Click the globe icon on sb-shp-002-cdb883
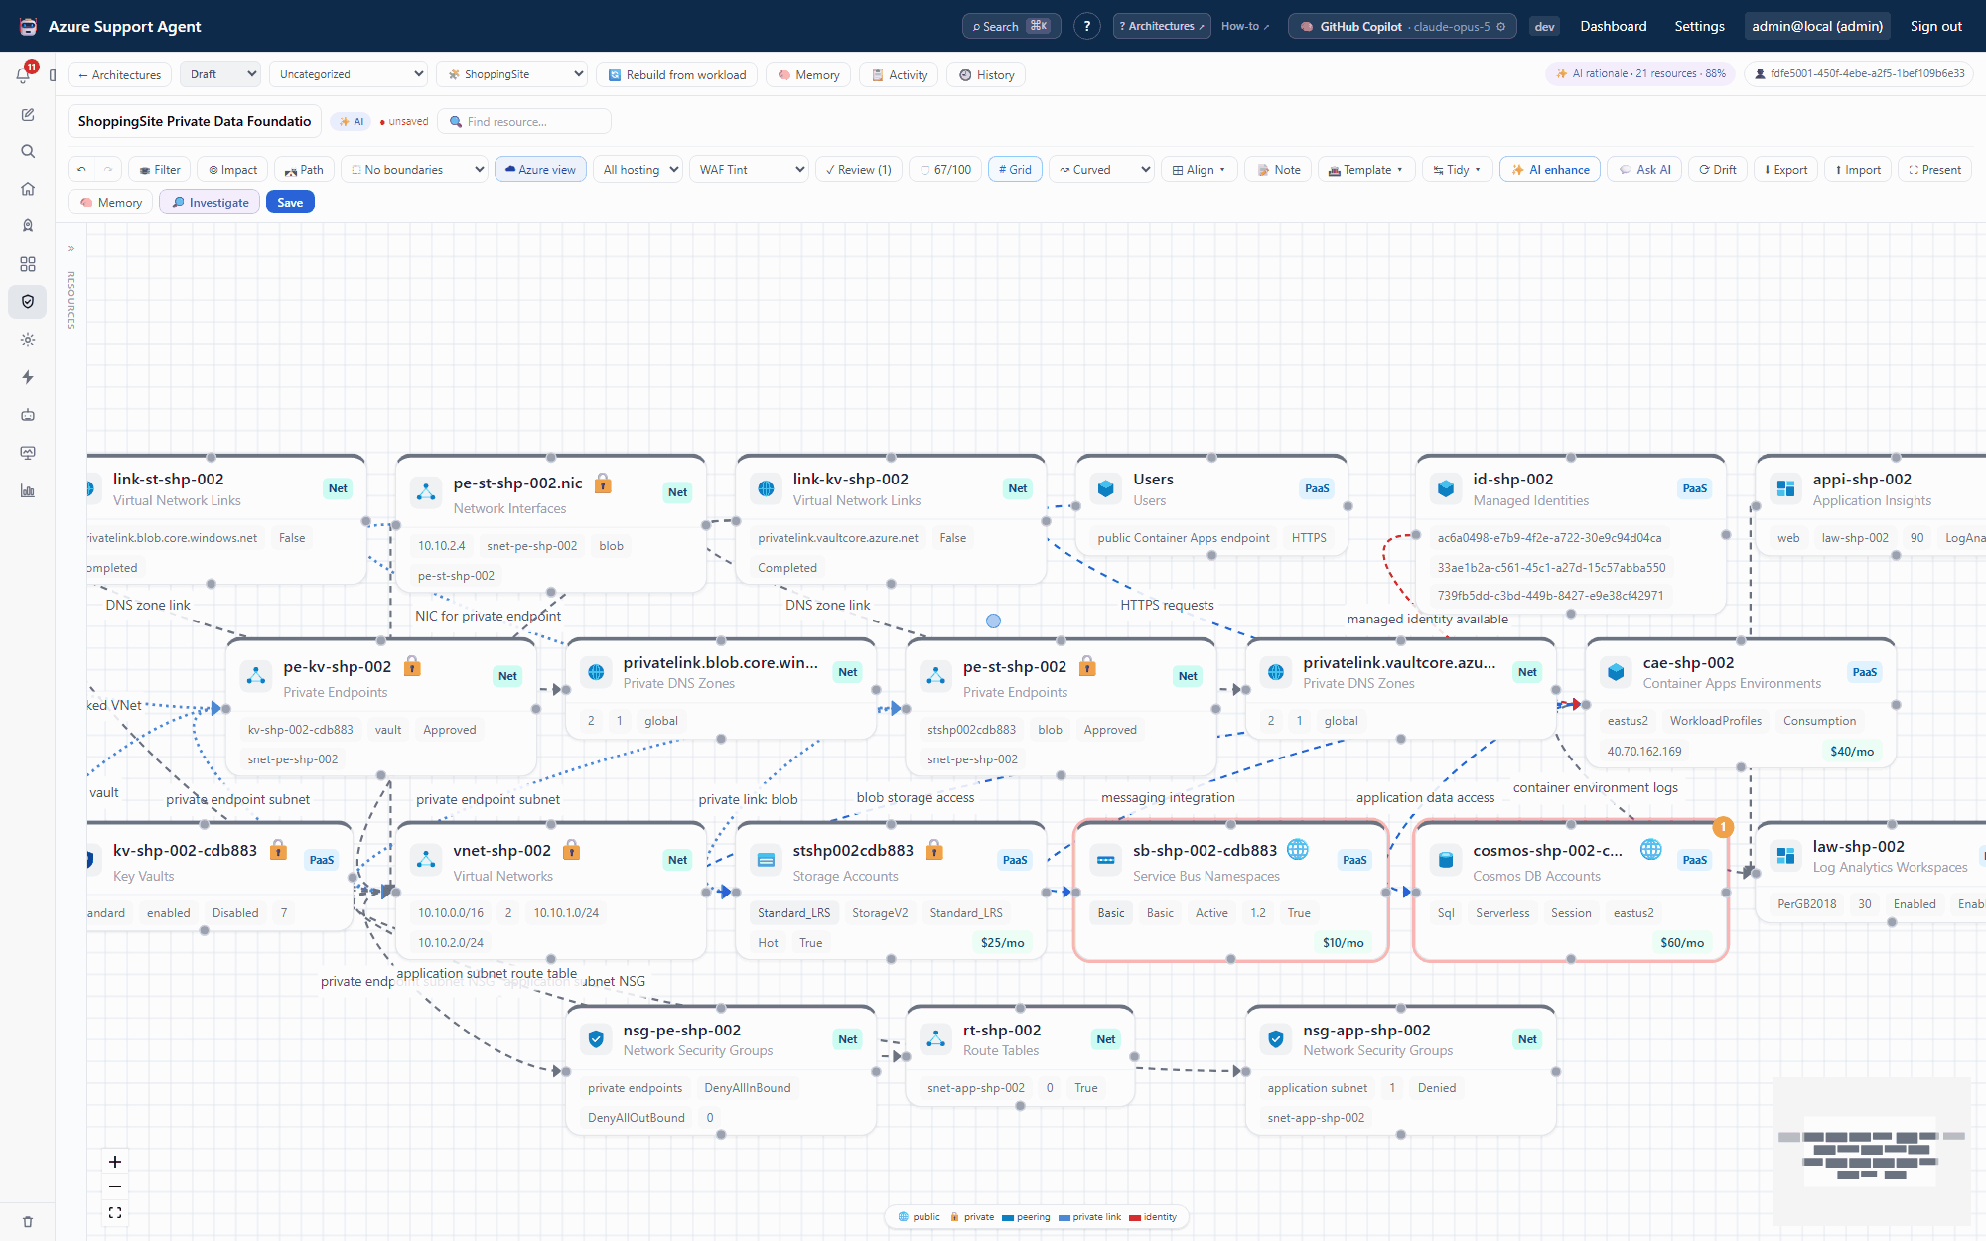This screenshot has width=1986, height=1241. tap(1297, 849)
